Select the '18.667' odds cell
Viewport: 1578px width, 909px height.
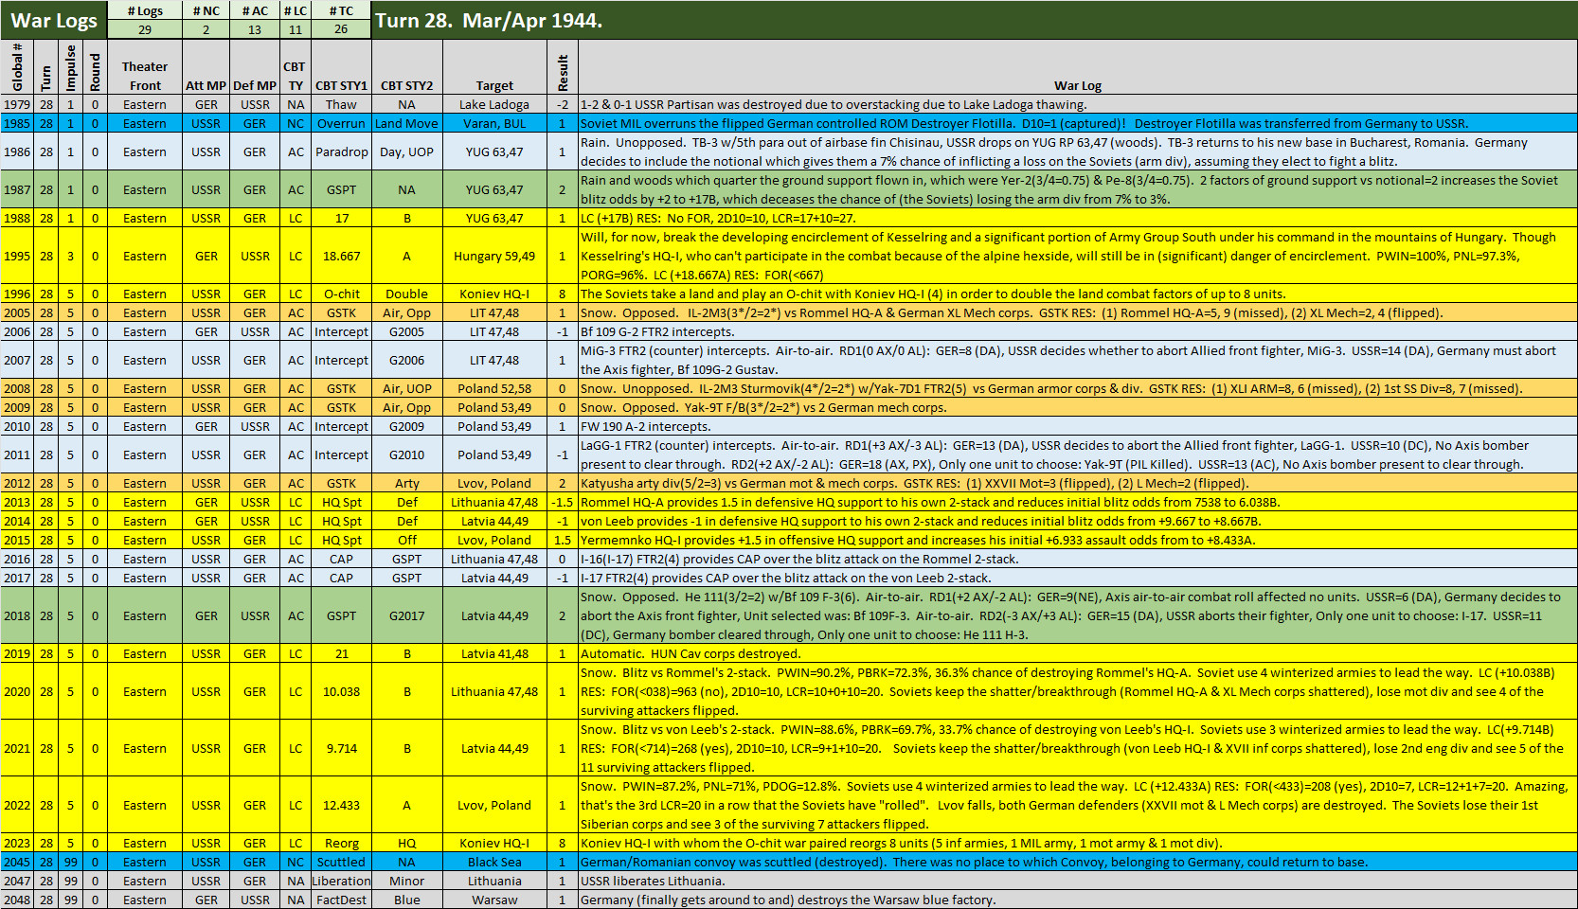click(341, 256)
